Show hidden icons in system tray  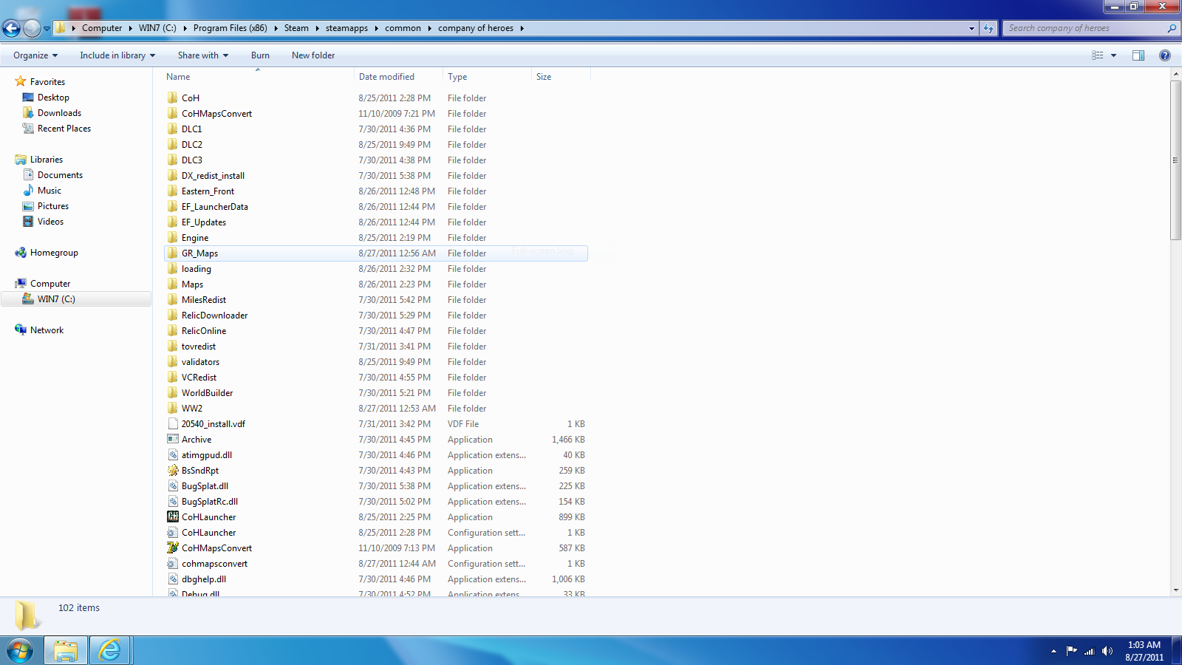(1053, 651)
